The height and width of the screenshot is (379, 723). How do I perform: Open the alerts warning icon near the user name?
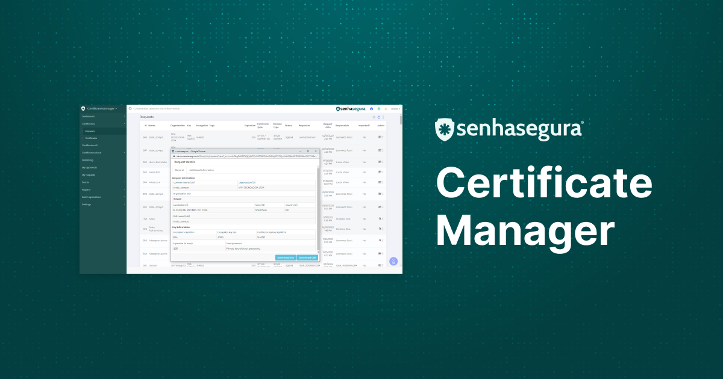[385, 109]
